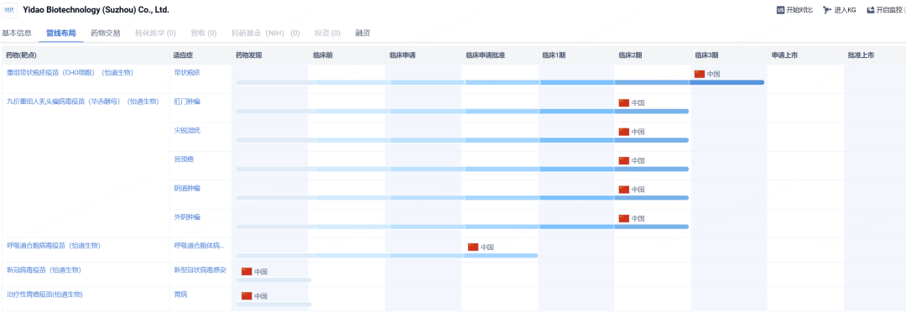Screen dimensions: 906x313
Task: Switch to the 药物交易 tab
Action: coord(106,33)
